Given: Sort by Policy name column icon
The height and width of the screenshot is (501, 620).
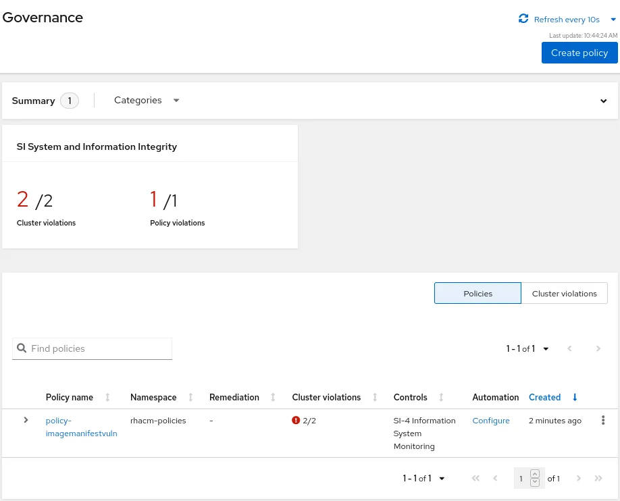Looking at the screenshot, I should (x=107, y=398).
